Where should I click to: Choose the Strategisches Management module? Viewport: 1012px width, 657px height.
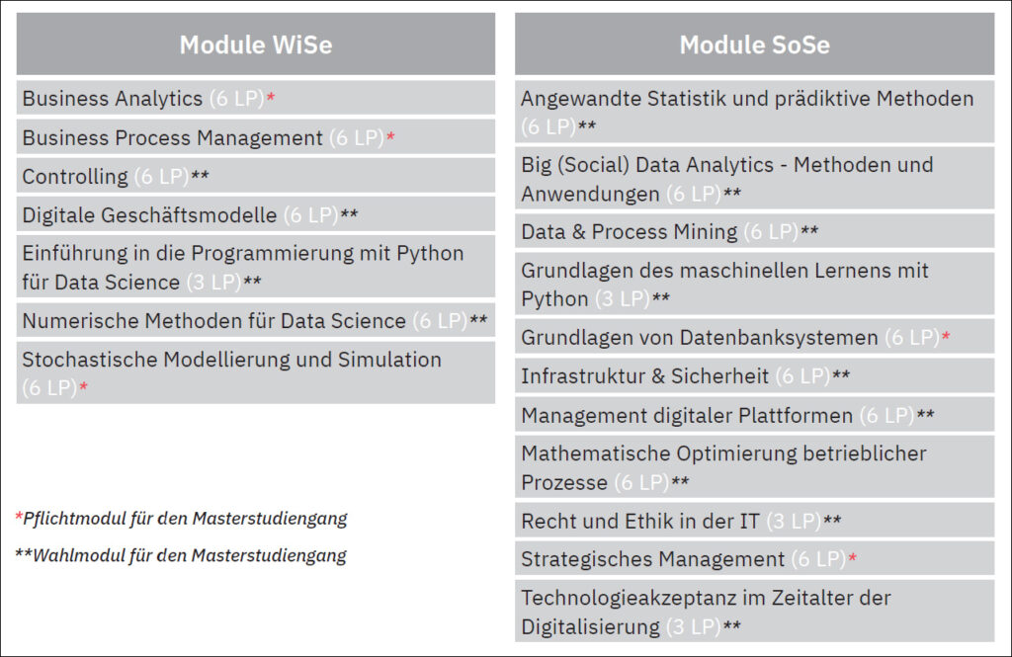754,558
